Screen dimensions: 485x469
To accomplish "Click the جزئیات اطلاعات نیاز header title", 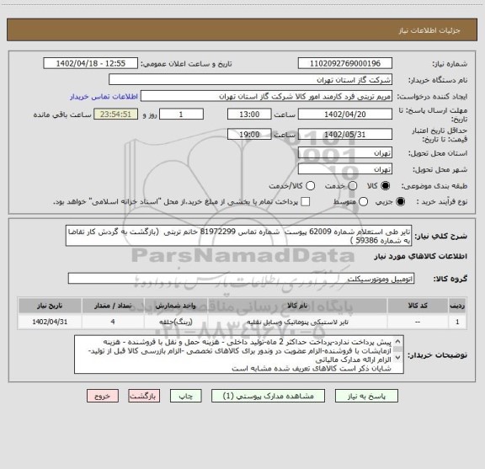I will [x=429, y=30].
